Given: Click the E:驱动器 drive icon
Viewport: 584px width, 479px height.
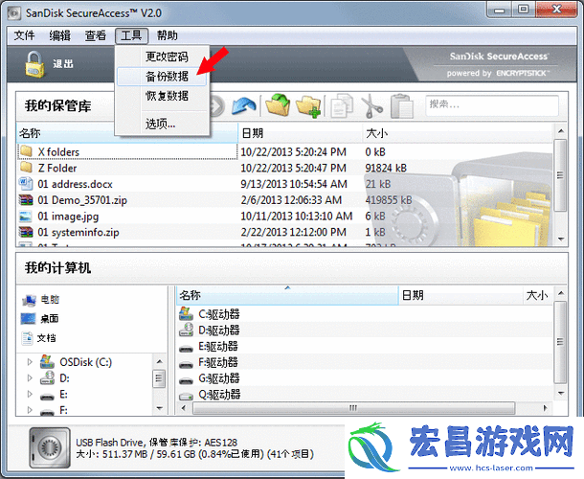Looking at the screenshot, I should [186, 349].
